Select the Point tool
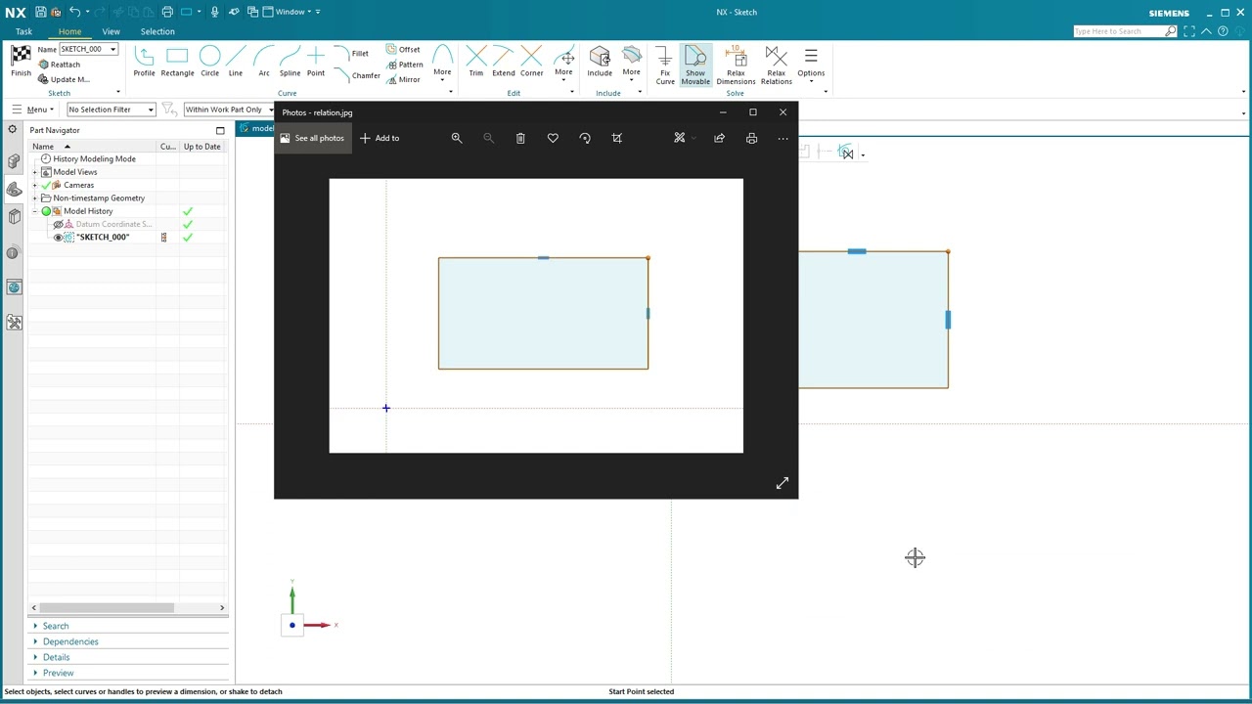The image size is (1252, 704). click(x=315, y=62)
